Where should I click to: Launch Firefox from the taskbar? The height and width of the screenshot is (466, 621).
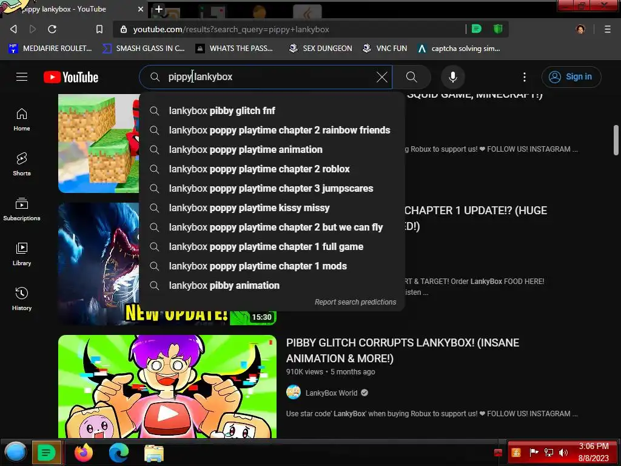[84, 453]
